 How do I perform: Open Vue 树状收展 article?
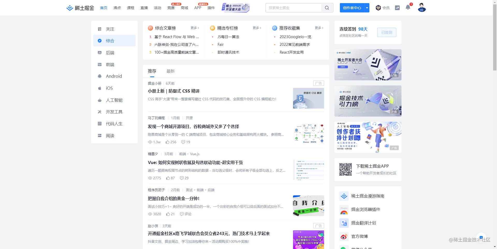[195, 162]
